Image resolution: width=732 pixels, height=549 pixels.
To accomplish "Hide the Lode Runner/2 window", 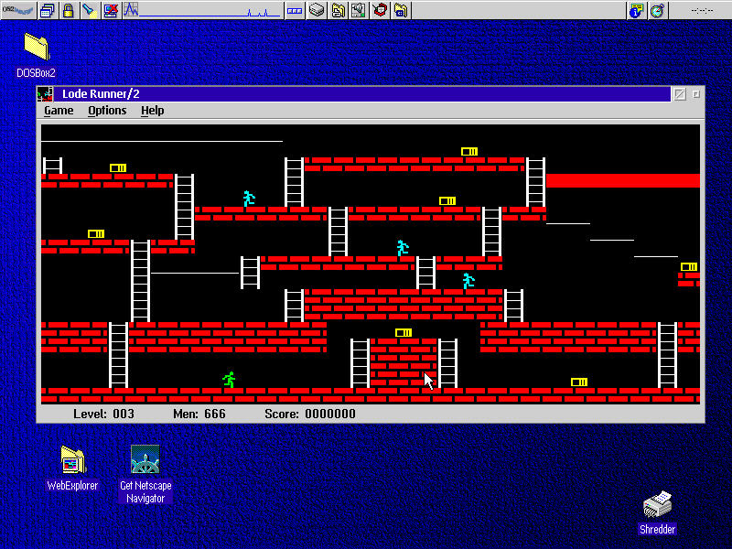I will click(680, 94).
